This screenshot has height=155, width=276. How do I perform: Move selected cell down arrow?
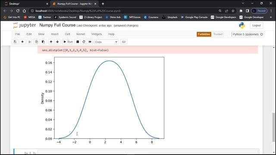coord(57,42)
